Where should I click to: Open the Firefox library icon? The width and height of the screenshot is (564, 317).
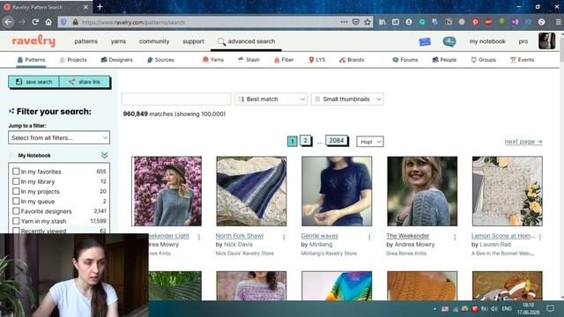click(x=382, y=22)
